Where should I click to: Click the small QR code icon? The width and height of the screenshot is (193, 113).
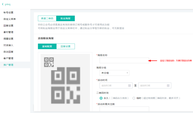coord(49,62)
